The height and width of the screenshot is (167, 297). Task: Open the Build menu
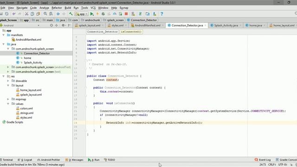point(68,8)
